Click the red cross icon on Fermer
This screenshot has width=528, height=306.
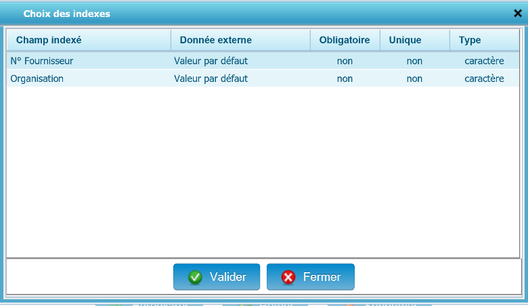tap(288, 277)
